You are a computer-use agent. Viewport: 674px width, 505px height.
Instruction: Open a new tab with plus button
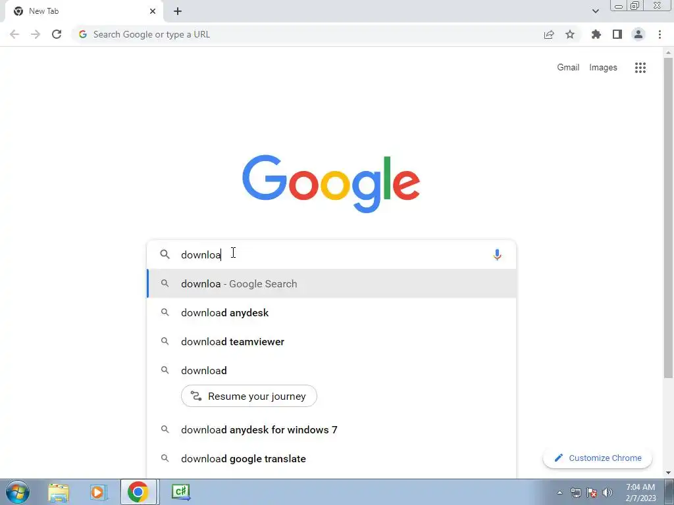point(178,11)
